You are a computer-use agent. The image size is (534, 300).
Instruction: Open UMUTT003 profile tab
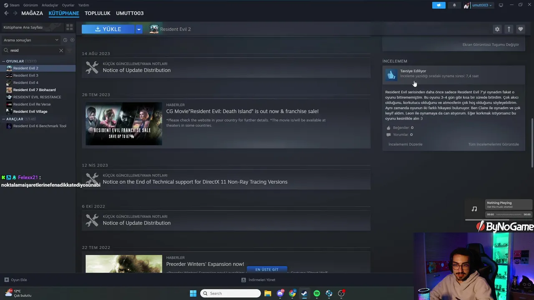130,13
